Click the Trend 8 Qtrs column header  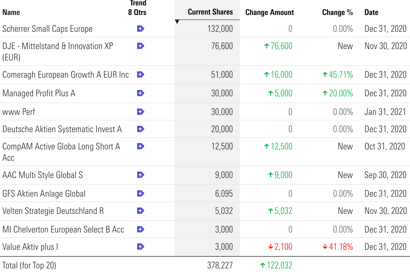pyautogui.click(x=137, y=8)
